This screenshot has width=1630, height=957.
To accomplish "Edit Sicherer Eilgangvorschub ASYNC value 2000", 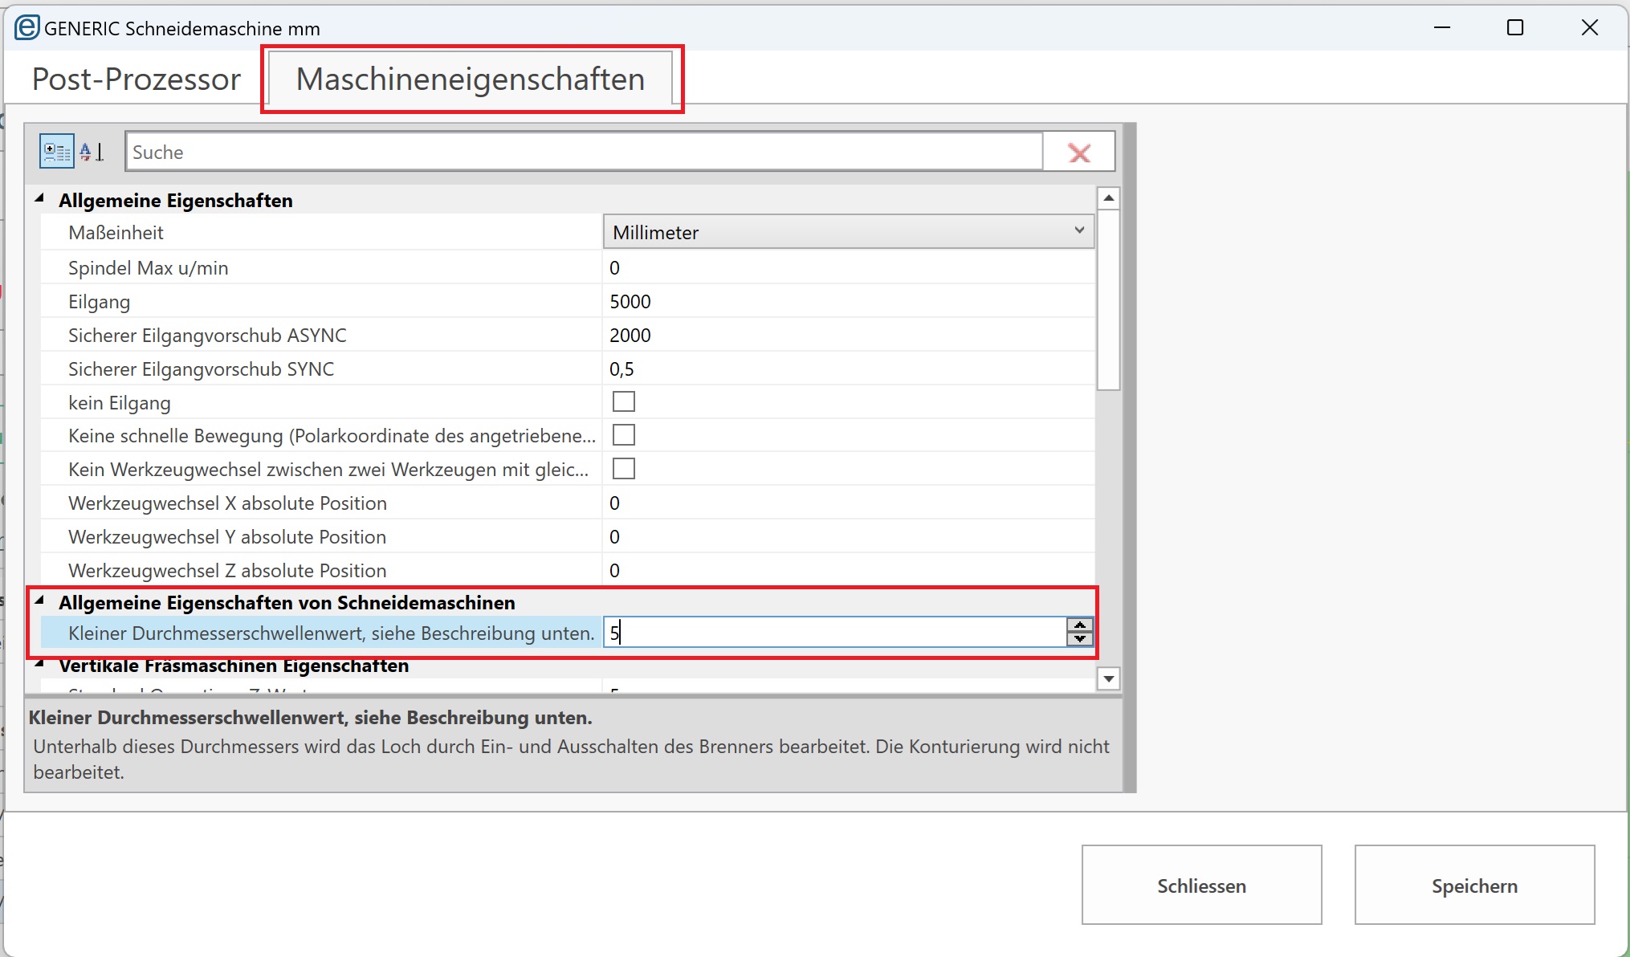I will coord(849,335).
